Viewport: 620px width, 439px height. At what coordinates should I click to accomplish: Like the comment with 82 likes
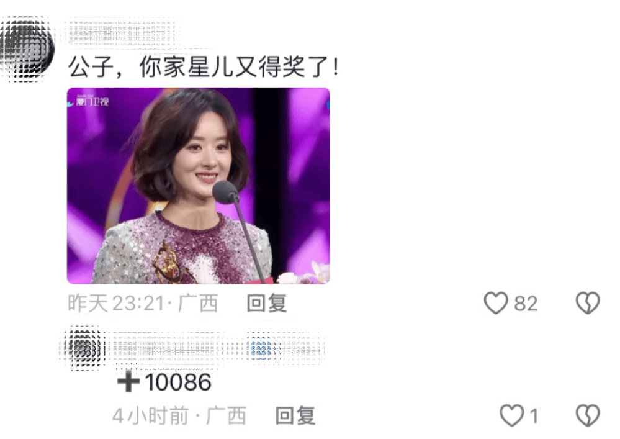[x=496, y=304]
